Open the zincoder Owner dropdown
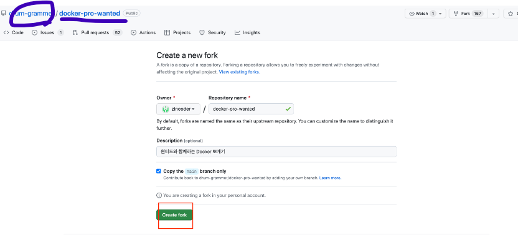This screenshot has width=518, height=235. [x=179, y=109]
